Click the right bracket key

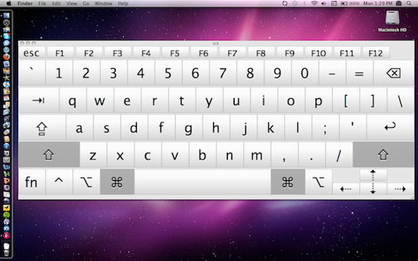pos(374,100)
